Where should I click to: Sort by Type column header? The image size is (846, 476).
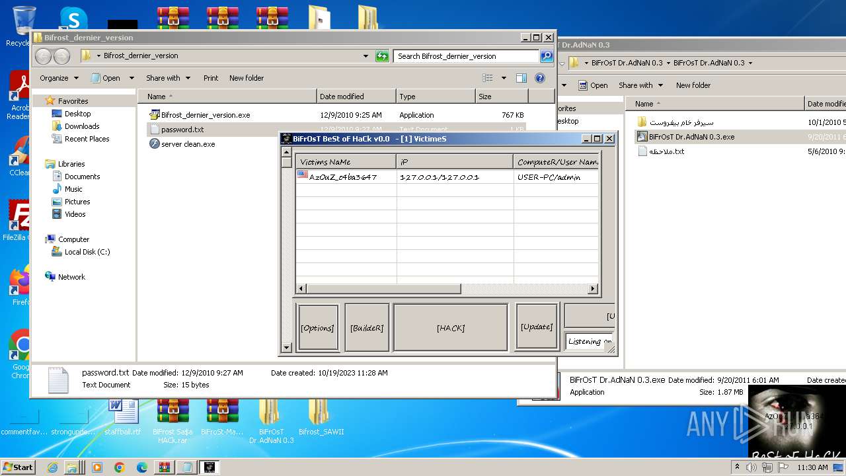[436, 97]
